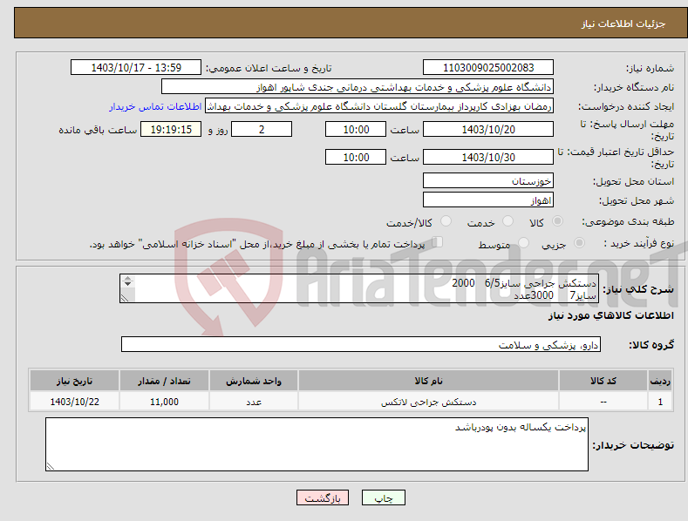Screen dimensions: 688x521
Task: Click the توضیحات خریدار text area
Action: pyautogui.click(x=317, y=444)
